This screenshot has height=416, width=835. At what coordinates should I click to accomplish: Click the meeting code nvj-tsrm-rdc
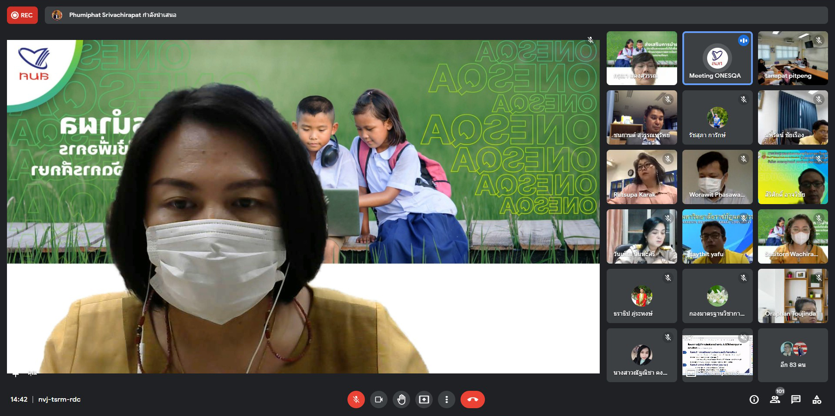60,399
